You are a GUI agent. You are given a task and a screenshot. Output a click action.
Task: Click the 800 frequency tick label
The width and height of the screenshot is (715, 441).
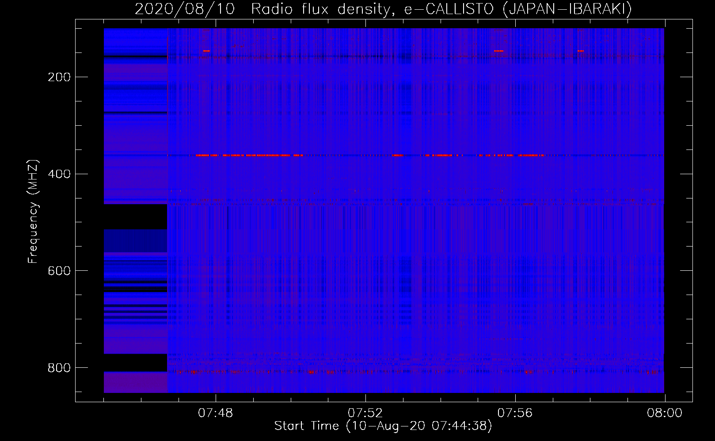tap(59, 368)
